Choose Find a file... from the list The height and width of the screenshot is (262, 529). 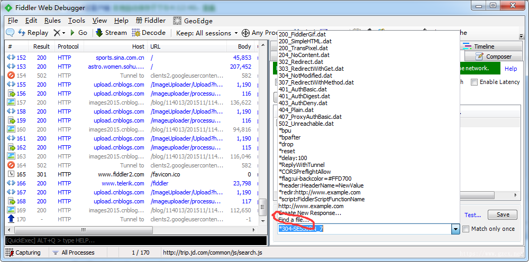click(x=294, y=220)
